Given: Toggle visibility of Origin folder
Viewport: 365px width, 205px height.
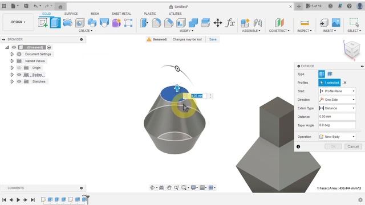Looking at the screenshot, I should pyautogui.click(x=19, y=68).
